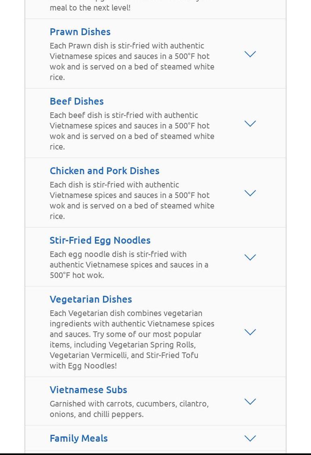The image size is (311, 455).
Task: Expand the Stir-Fried Egg Noodles chevron
Action: [250, 257]
